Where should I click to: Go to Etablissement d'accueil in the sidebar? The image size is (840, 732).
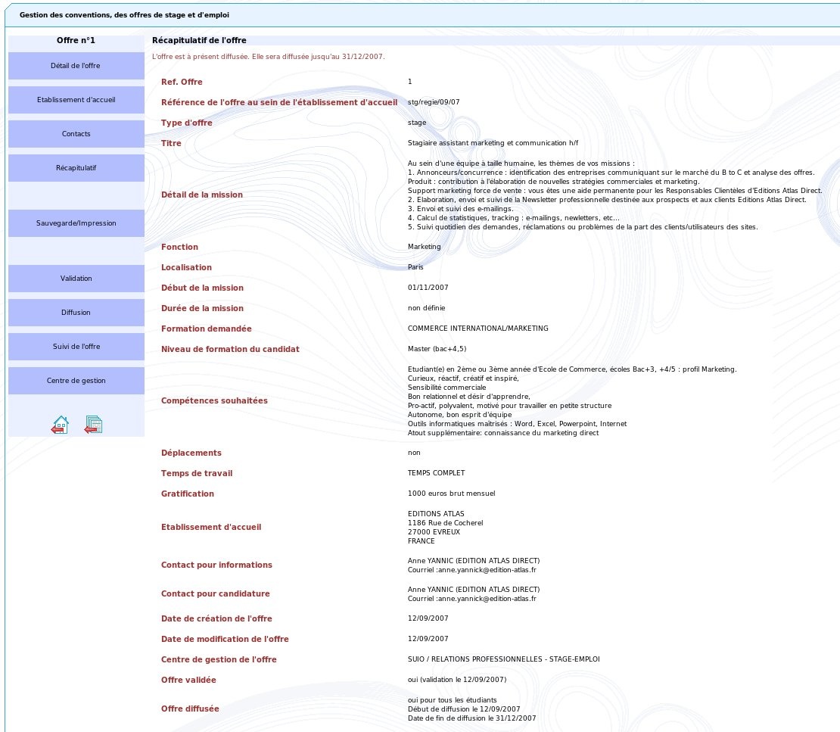[x=76, y=100]
